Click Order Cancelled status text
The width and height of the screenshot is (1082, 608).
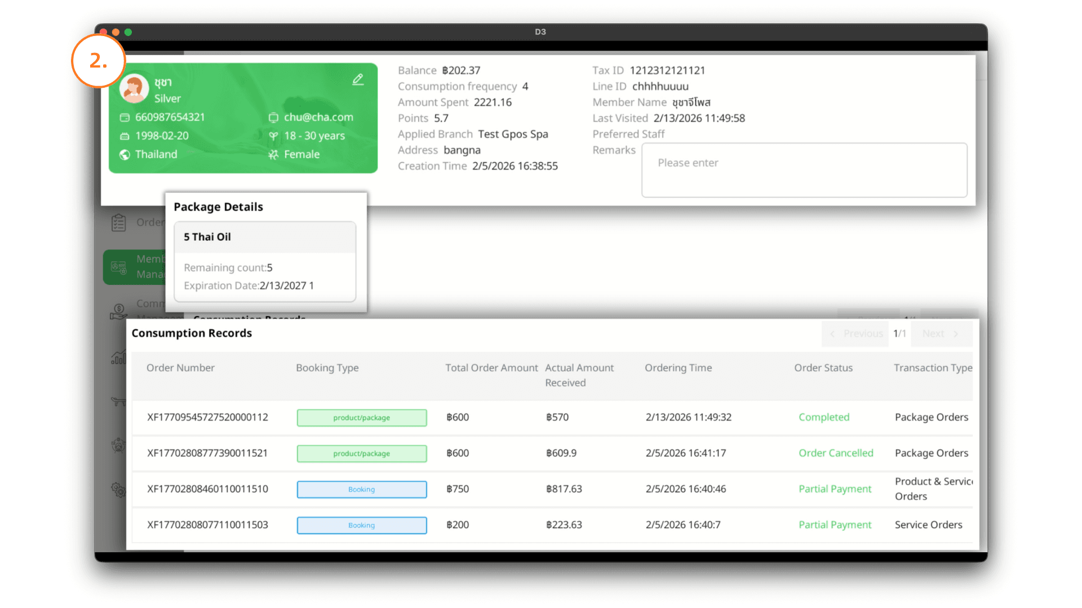(836, 453)
